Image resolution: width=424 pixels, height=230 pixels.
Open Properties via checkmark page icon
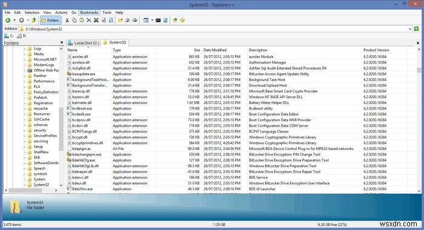[x=104, y=20]
